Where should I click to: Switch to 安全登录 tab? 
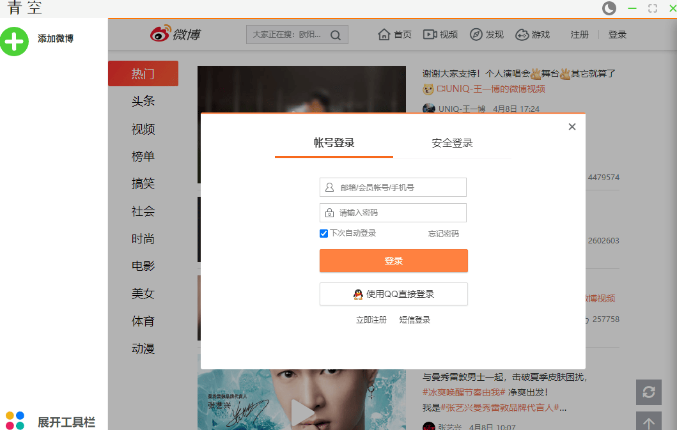click(x=452, y=143)
